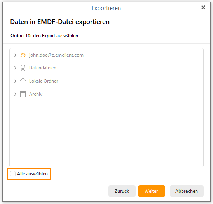
Task: Expand the john.doe@e.emclient.com account node
Action: pos(15,55)
